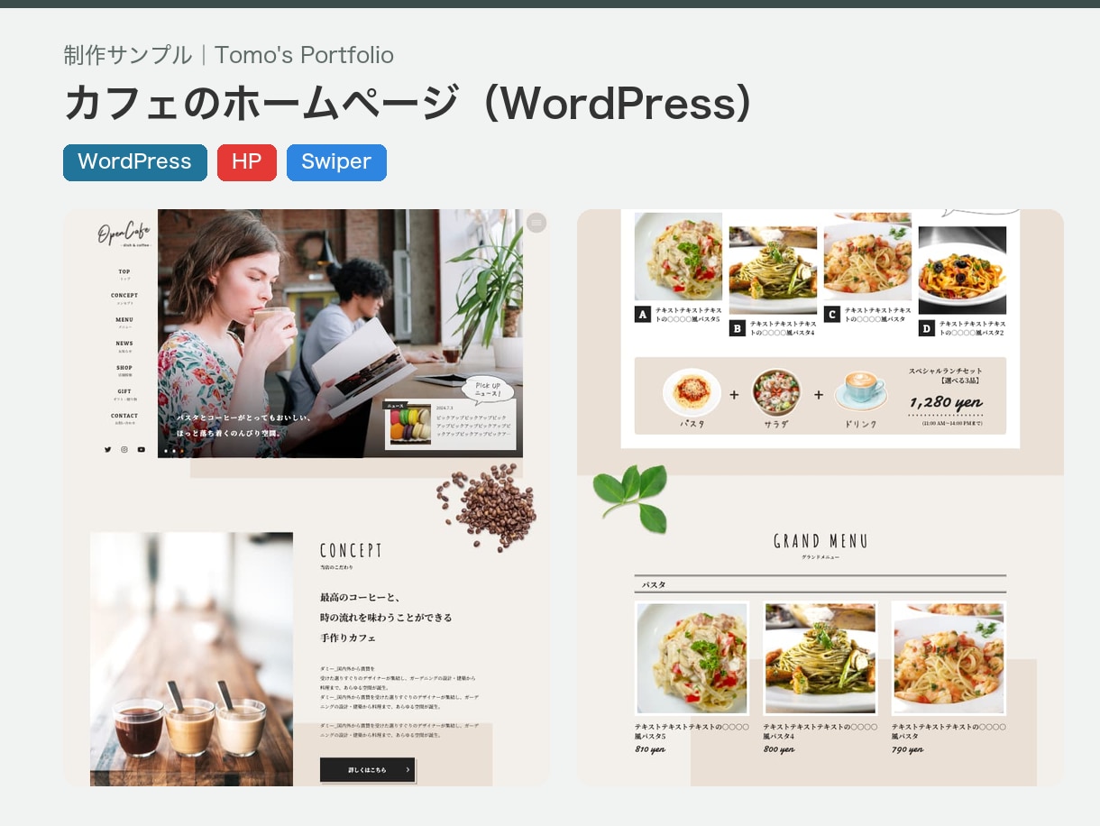Select the WordPress tag
1100x826 pixels.
[135, 162]
